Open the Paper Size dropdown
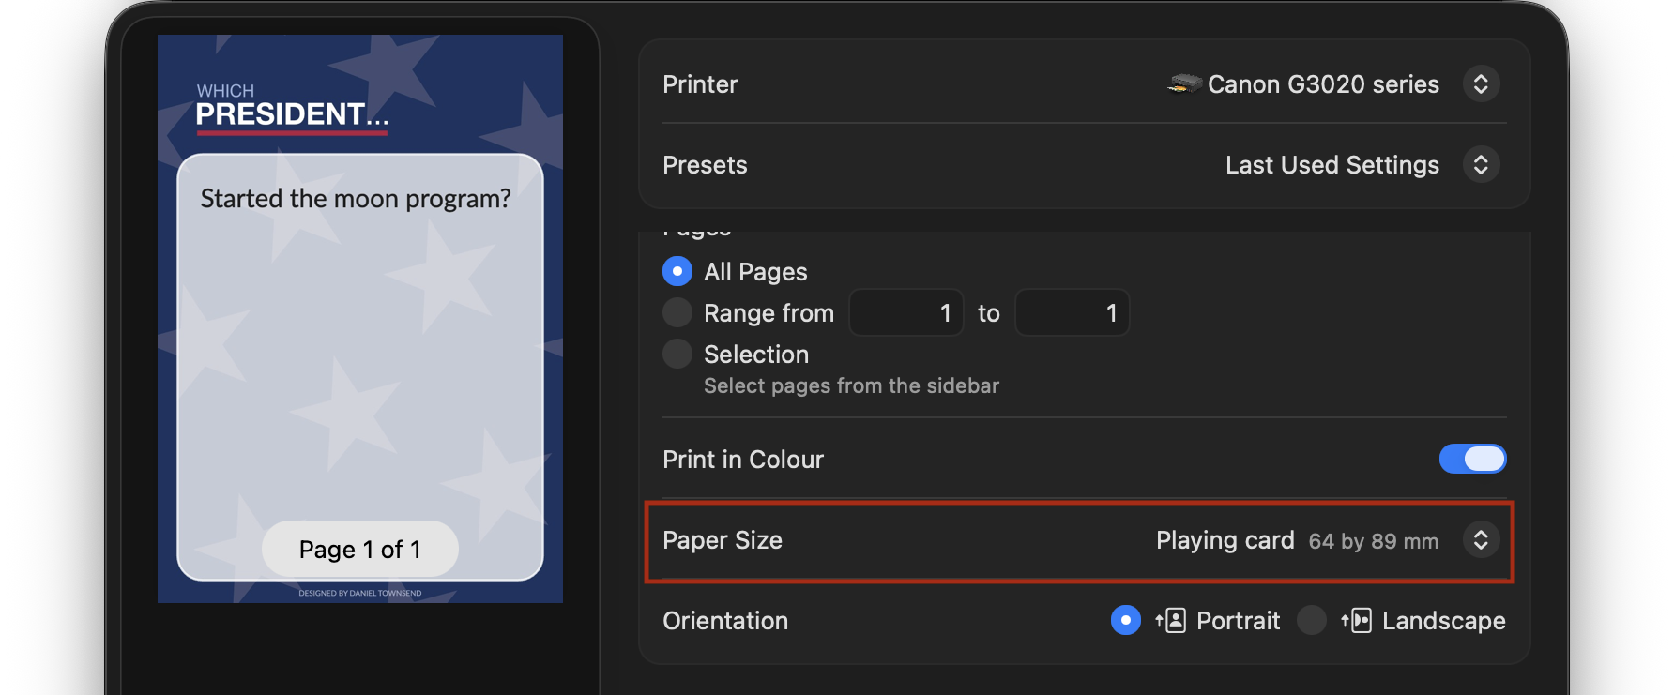Image resolution: width=1674 pixels, height=695 pixels. [1481, 539]
